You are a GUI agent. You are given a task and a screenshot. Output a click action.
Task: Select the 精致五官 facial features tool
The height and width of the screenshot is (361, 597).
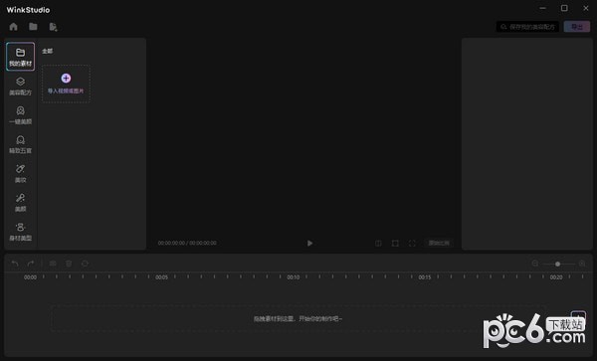click(x=20, y=144)
